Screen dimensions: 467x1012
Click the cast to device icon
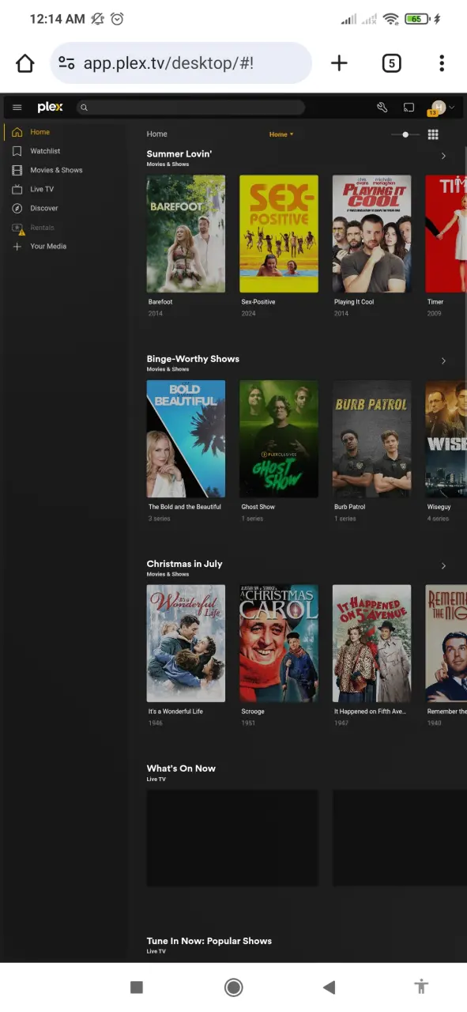coord(409,108)
